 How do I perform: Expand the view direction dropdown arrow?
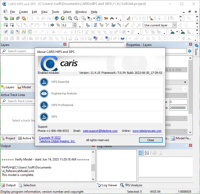coord(117,18)
